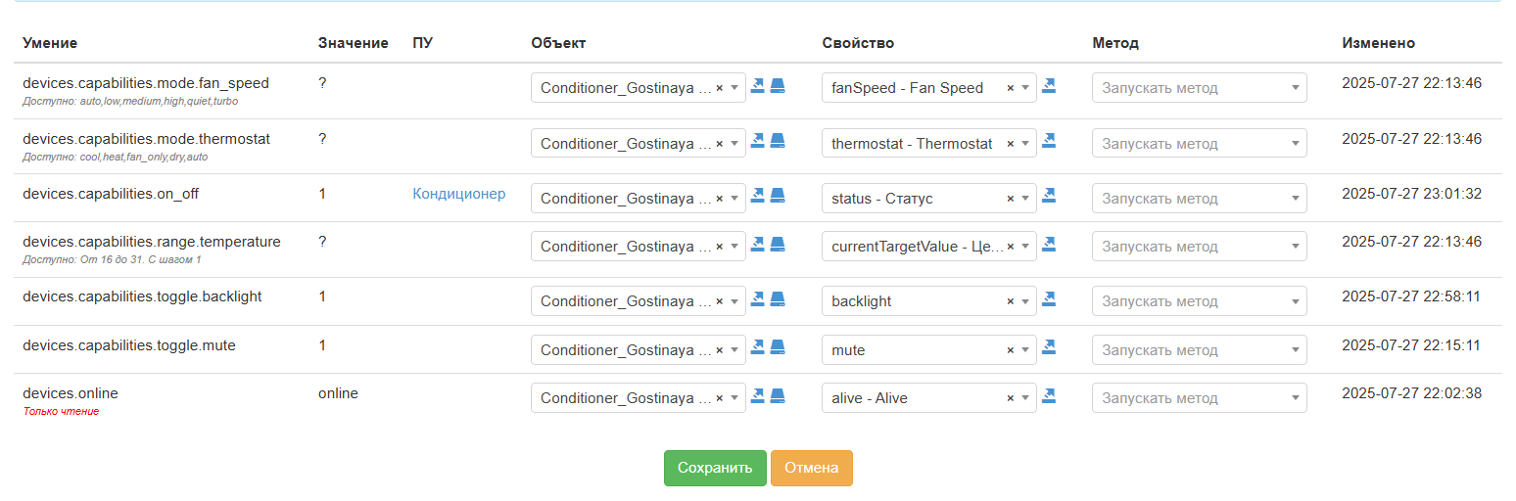This screenshot has height=501, width=1516.
Task: Open the Кондиционер link
Action: [x=459, y=194]
